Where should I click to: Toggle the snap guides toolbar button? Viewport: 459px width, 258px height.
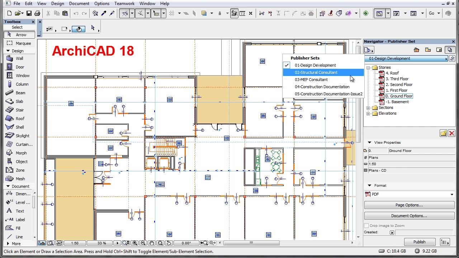click(x=140, y=13)
